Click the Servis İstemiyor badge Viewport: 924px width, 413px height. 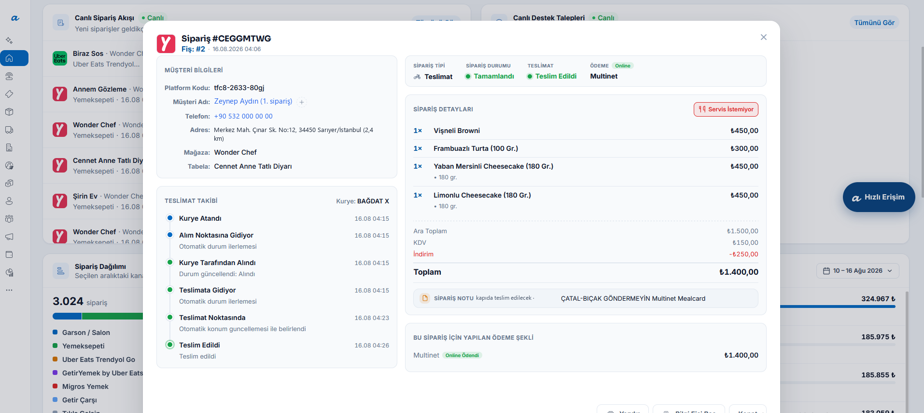pyautogui.click(x=726, y=109)
